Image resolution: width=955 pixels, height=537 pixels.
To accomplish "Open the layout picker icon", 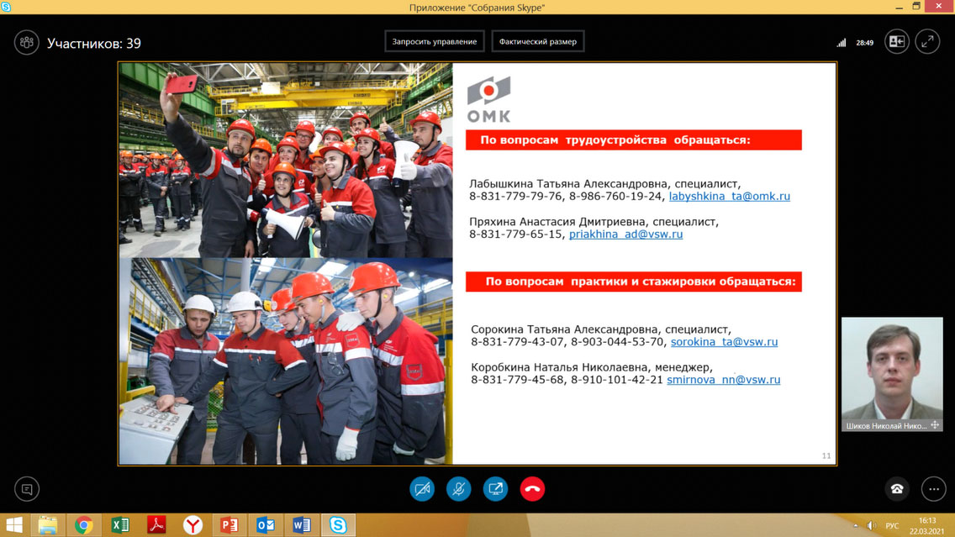I will 896,42.
